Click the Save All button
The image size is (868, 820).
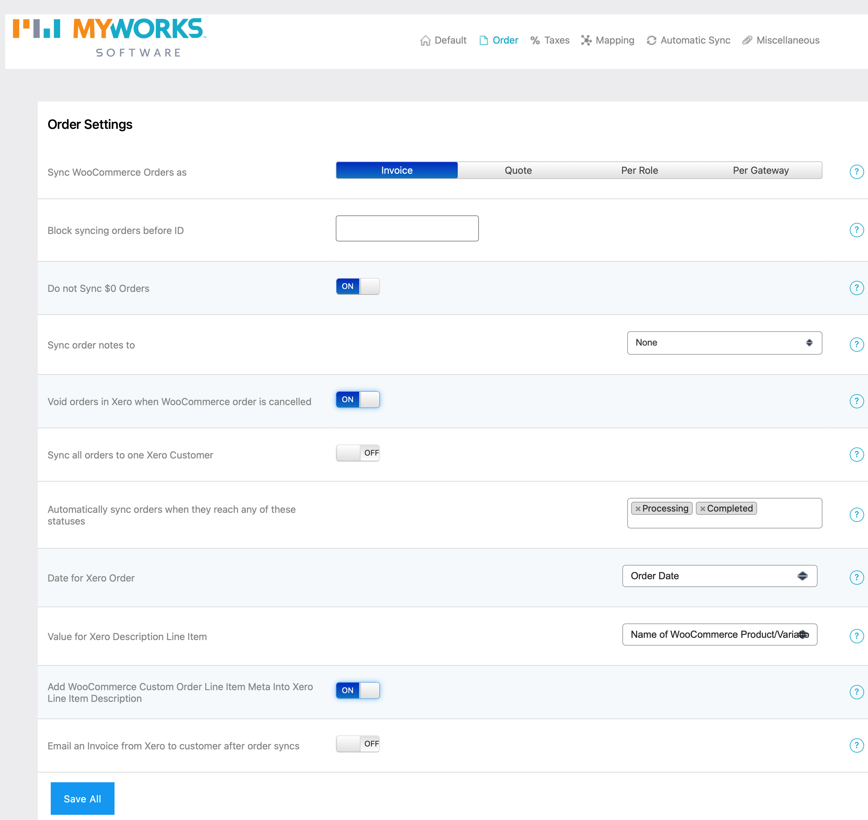click(82, 799)
